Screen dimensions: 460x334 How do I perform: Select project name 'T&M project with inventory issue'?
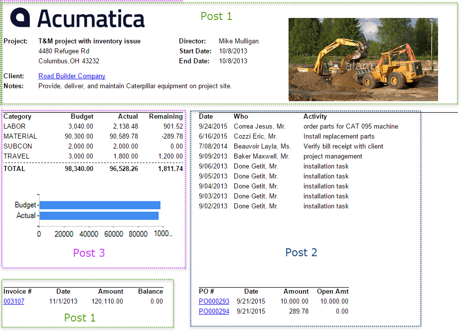90,41
